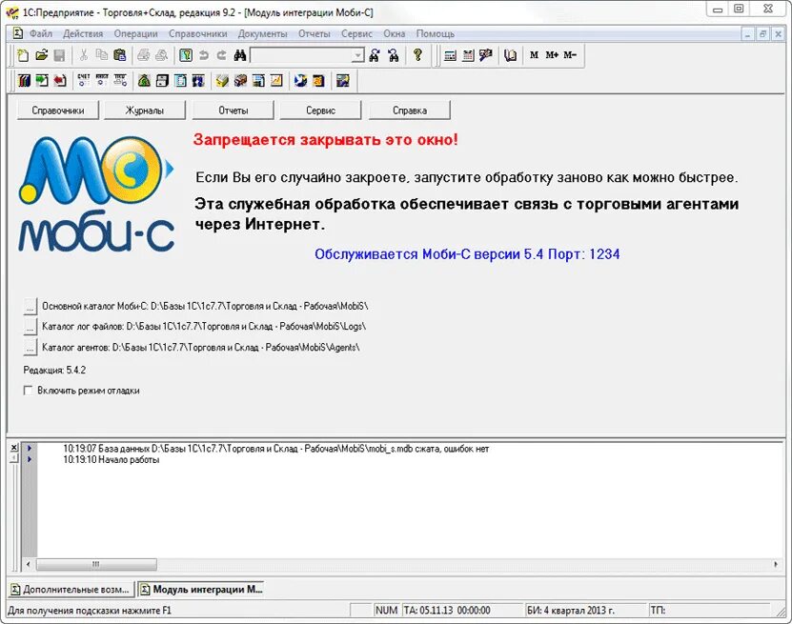Click the Справка button
The height and width of the screenshot is (624, 792).
pos(409,111)
